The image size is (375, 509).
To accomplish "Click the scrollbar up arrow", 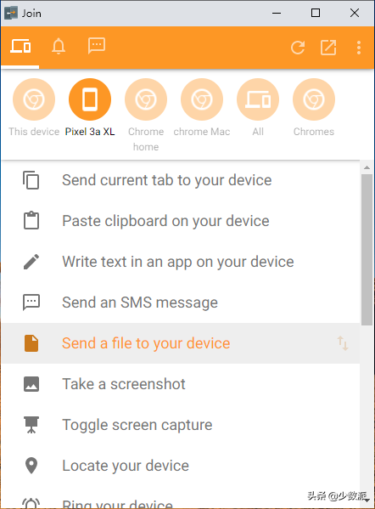I will 367,167.
